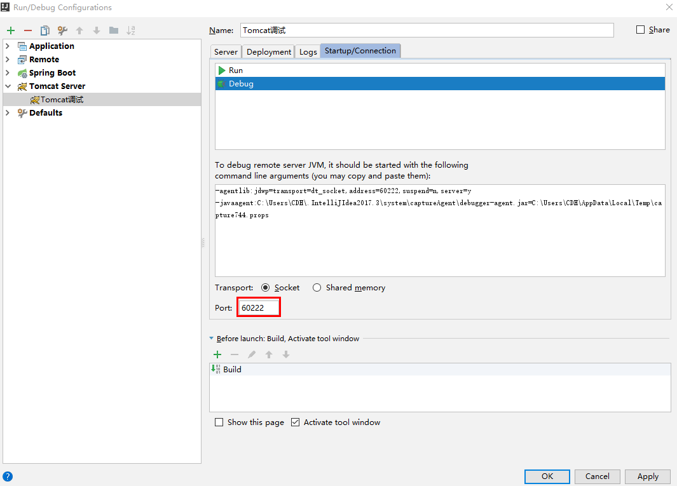Screen dimensions: 677x486
Task: Open help question mark icon
Action: [x=8, y=476]
